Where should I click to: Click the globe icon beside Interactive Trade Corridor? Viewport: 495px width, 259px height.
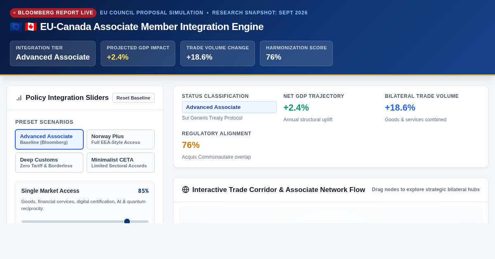tap(186, 190)
